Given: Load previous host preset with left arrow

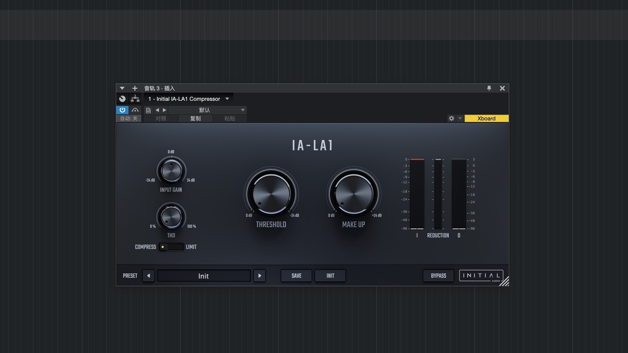Looking at the screenshot, I should pos(157,110).
